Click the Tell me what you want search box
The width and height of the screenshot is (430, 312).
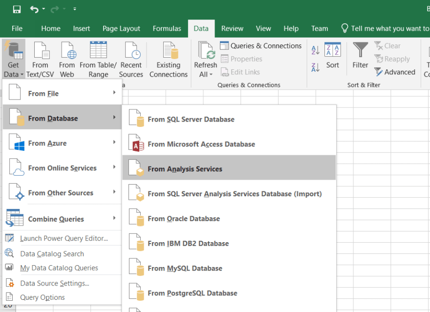(x=385, y=28)
